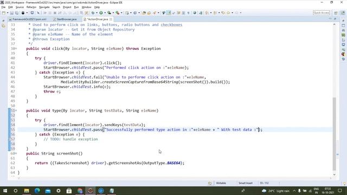Viewport: 347px width, 195px height.
Task: Open the File menu
Action: tap(3, 7)
